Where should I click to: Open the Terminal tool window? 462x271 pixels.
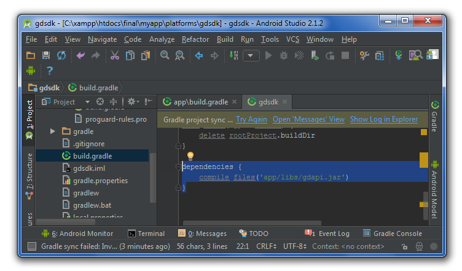click(x=146, y=234)
